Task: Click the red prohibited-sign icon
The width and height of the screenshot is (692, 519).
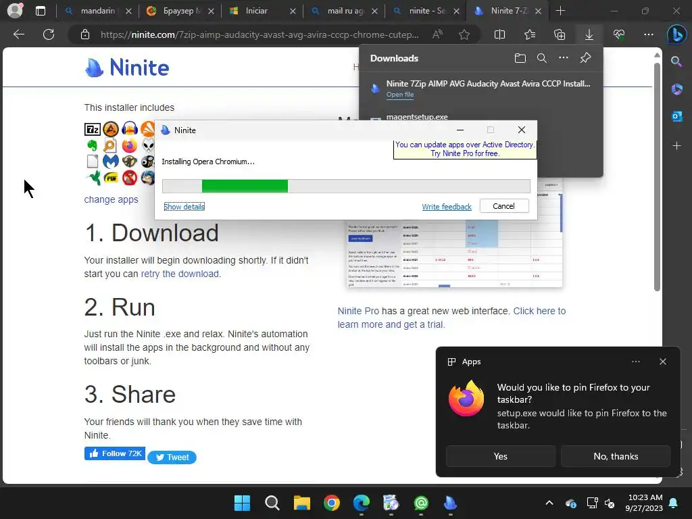Action: point(129,178)
